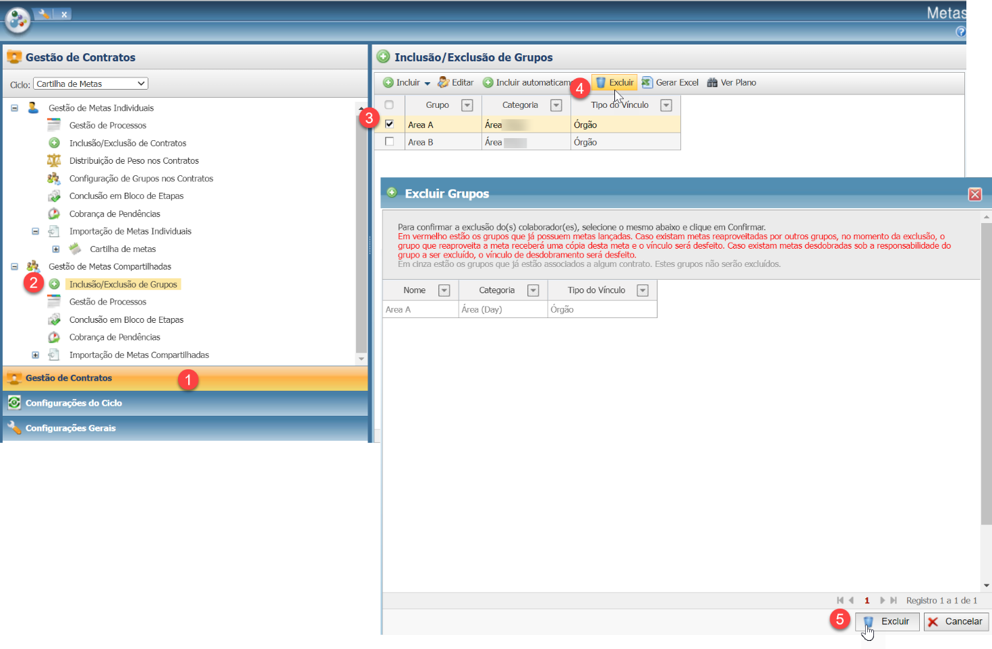Select Distribuição de Peso nos Contratos item
This screenshot has height=649, width=992.
[134, 160]
